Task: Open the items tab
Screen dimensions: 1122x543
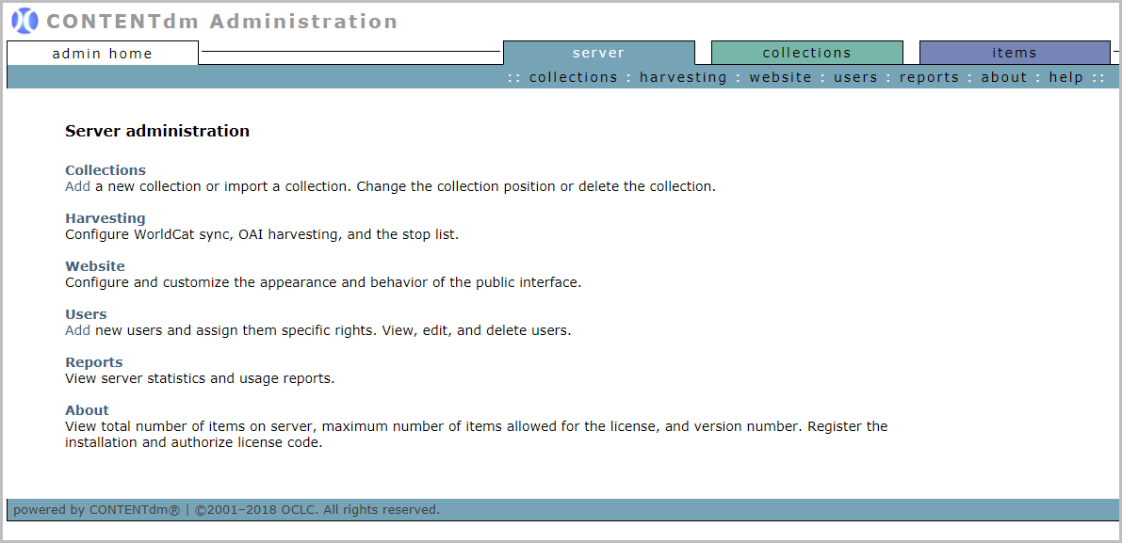Action: tap(1015, 53)
